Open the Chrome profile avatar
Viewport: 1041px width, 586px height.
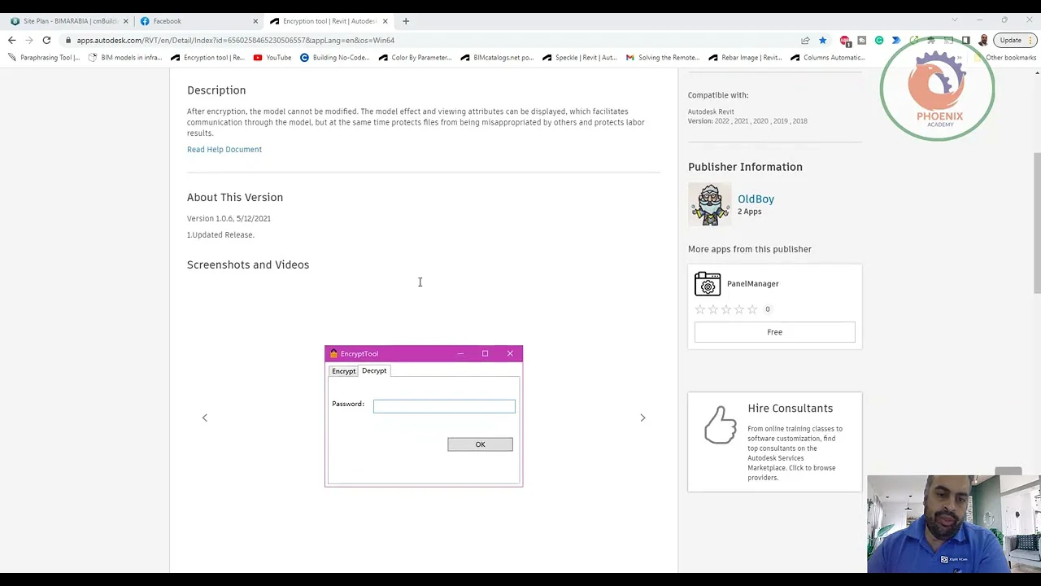tap(983, 40)
